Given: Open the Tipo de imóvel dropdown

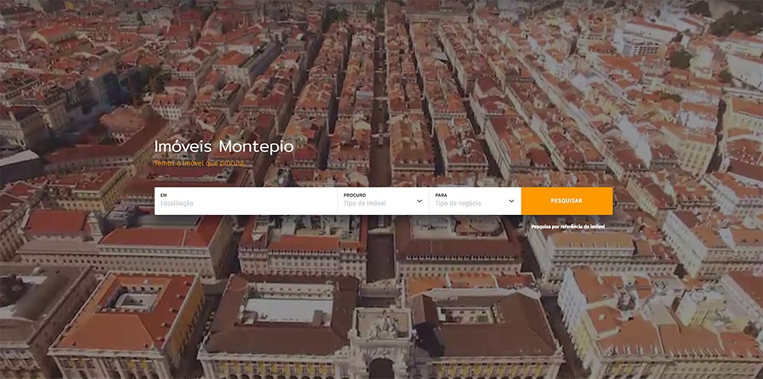Looking at the screenshot, I should 383,201.
